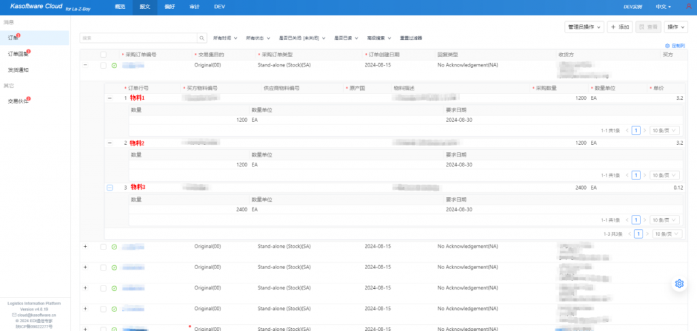Collapse line item 物料3

(110, 188)
